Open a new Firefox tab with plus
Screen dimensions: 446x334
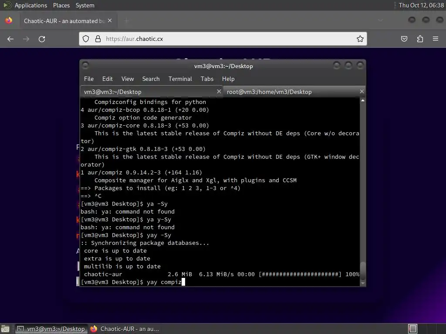pos(127,21)
